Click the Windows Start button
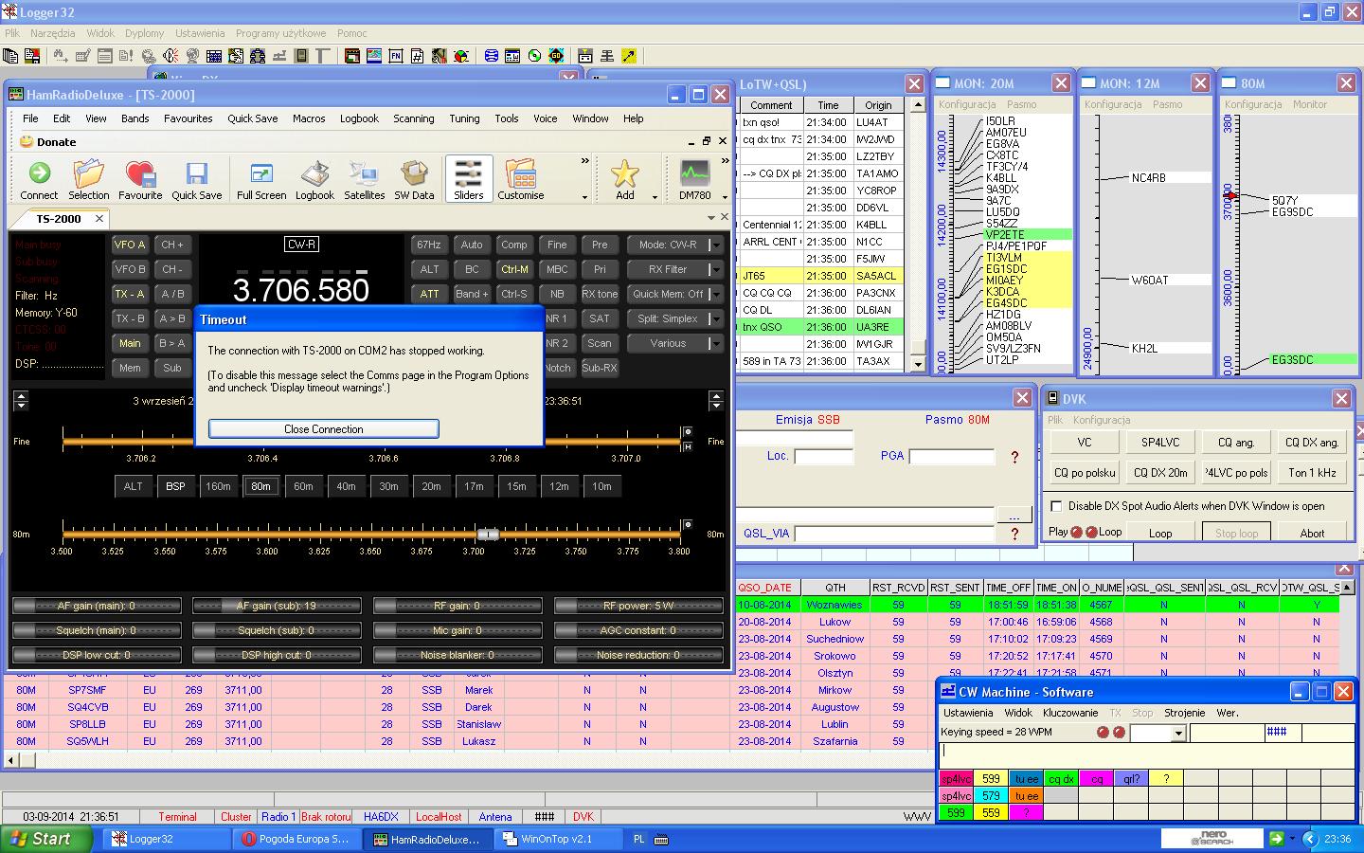The height and width of the screenshot is (853, 1364). pos(40,839)
